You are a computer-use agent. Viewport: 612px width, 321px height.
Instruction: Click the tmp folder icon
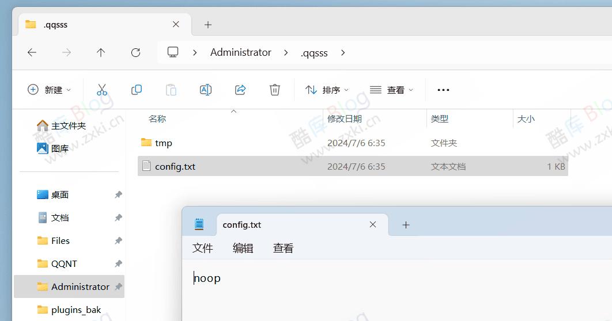pyautogui.click(x=146, y=143)
